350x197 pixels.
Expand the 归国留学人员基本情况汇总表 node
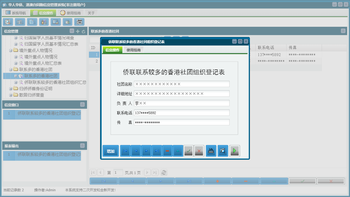(x=16, y=44)
